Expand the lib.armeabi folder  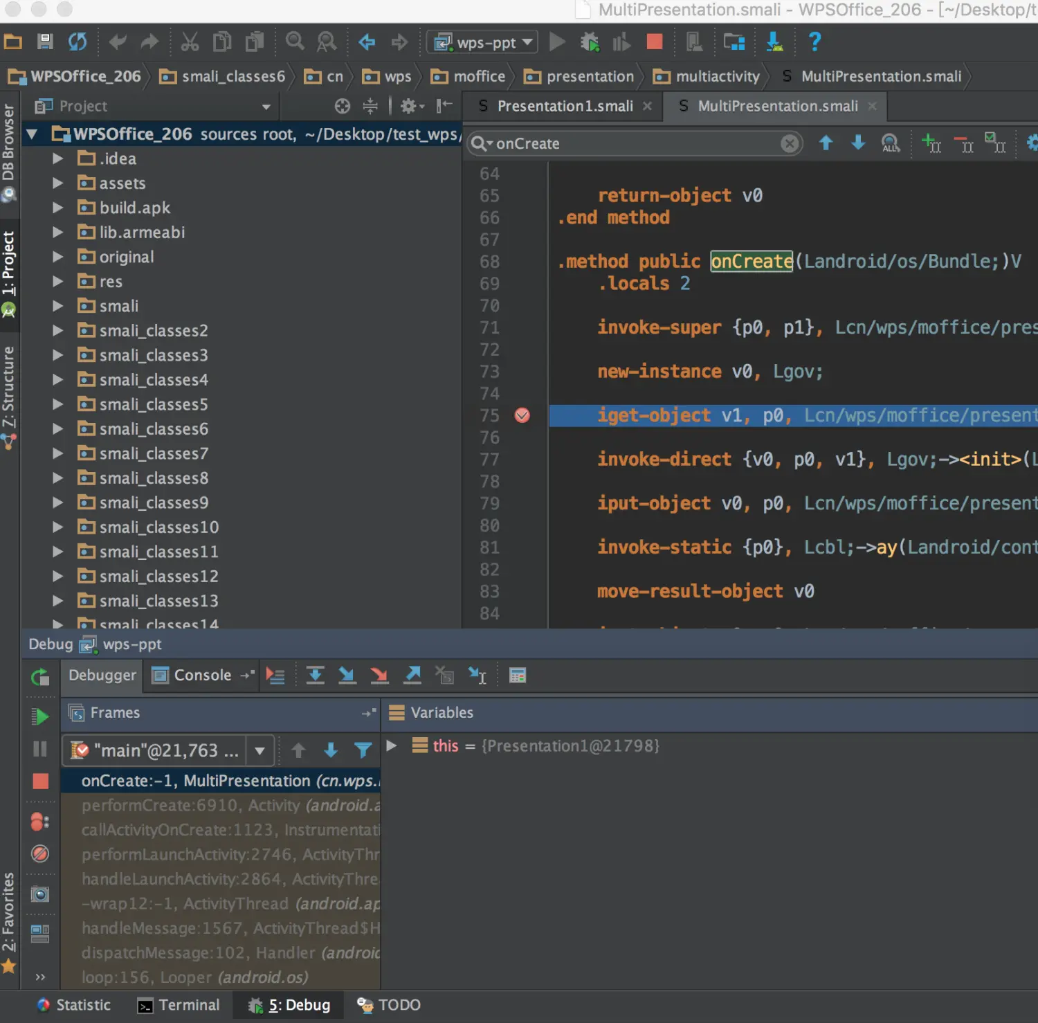coord(58,233)
